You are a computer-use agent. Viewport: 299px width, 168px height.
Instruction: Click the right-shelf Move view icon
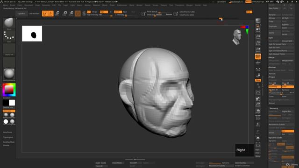[x=258, y=99]
